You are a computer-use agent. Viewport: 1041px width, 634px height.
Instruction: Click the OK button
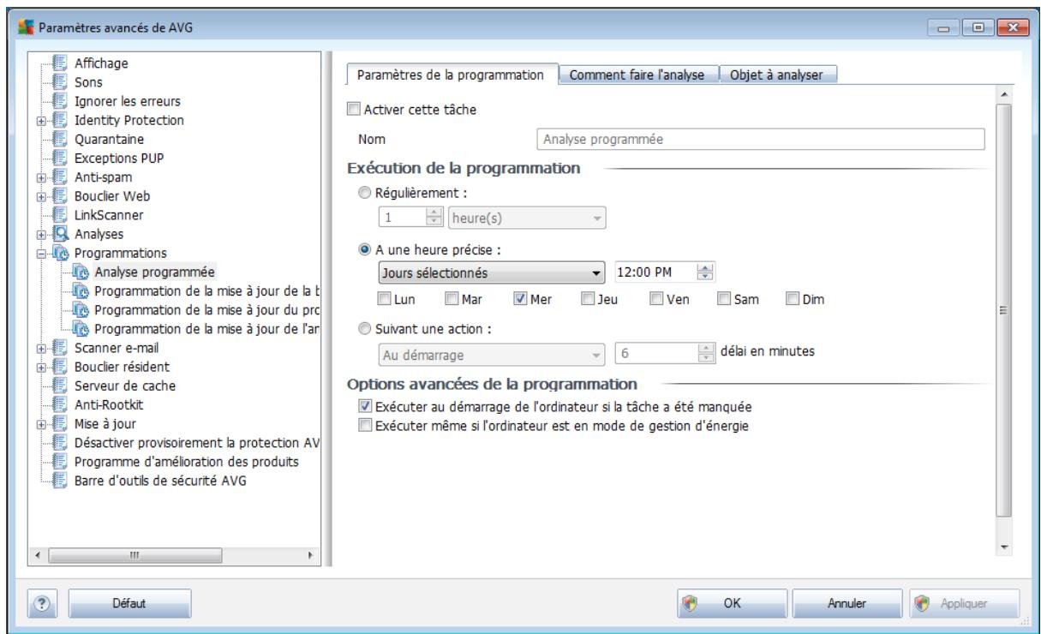point(732,603)
